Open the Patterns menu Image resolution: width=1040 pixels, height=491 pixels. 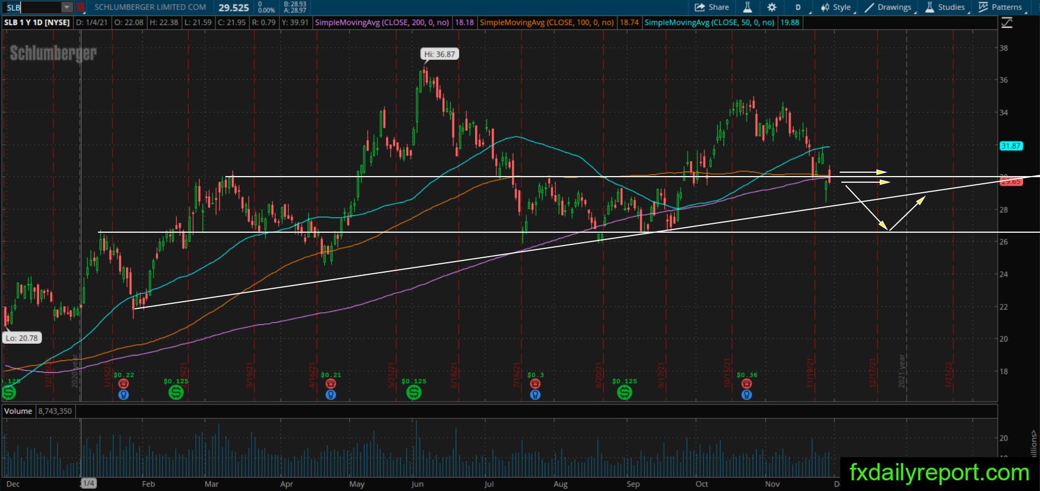[x=1000, y=7]
